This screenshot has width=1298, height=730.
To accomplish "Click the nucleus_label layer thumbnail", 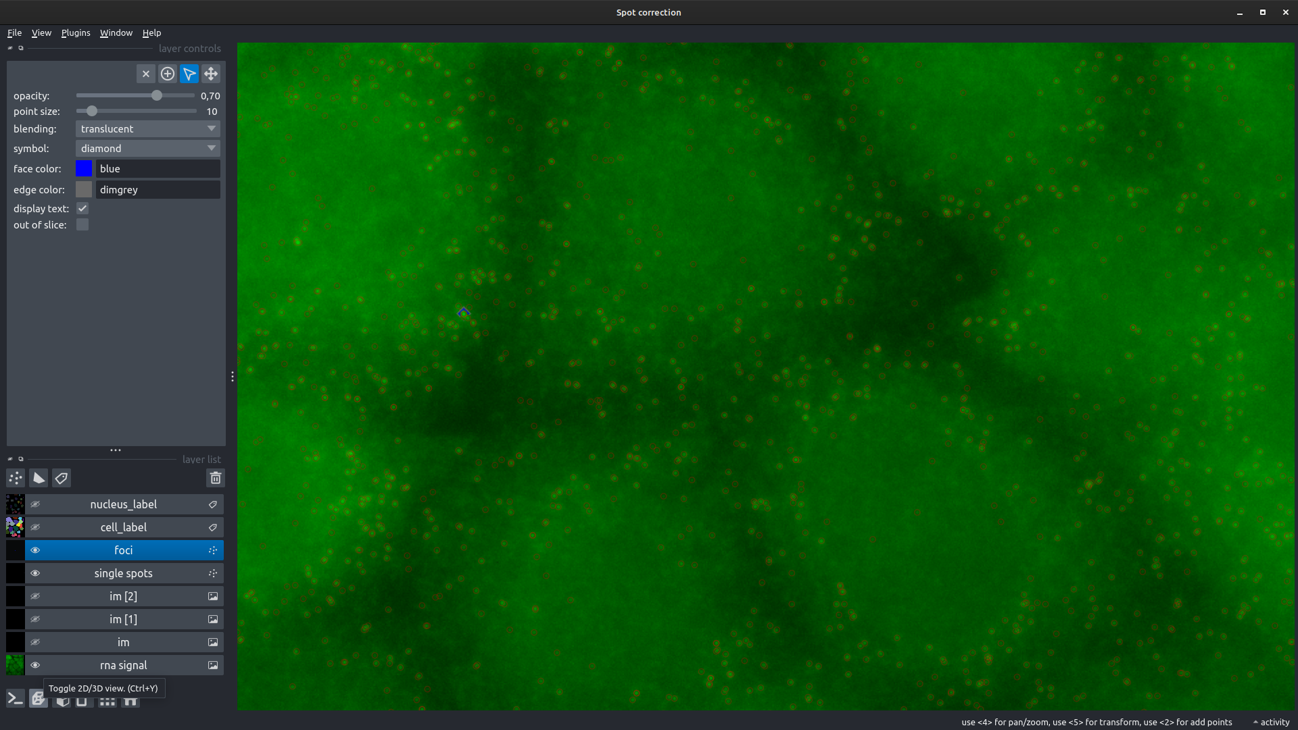I will click(16, 505).
